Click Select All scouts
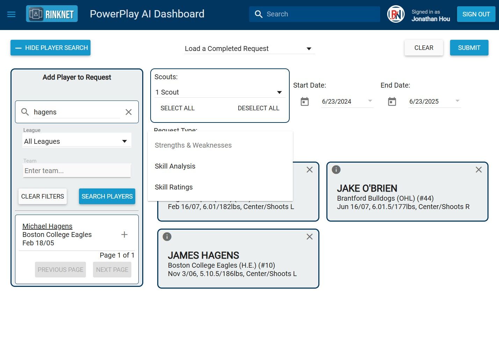 coord(178,108)
